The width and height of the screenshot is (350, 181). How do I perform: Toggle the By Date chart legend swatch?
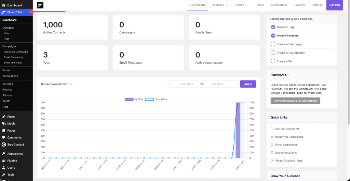[x=129, y=99]
